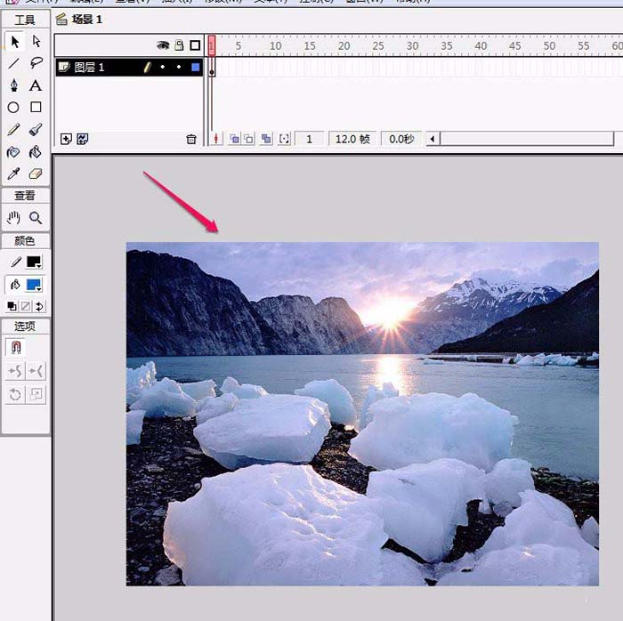Delete layer with trash icon

pyautogui.click(x=191, y=139)
